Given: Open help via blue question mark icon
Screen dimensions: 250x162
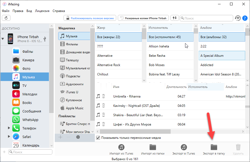Looking at the screenshot, I should [245, 18].
